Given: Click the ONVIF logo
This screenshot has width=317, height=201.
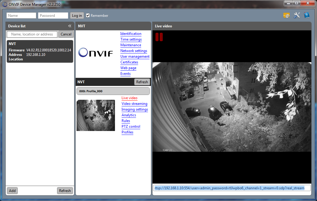Looking at the screenshot, I should coord(96,52).
